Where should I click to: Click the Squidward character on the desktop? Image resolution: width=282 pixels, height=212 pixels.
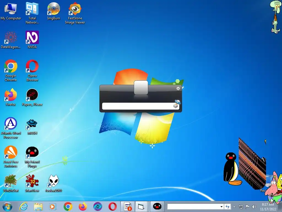pyautogui.click(x=276, y=17)
